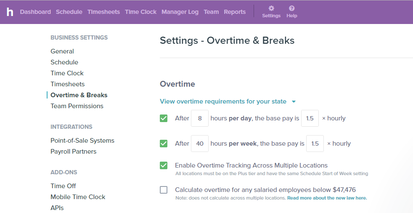The width and height of the screenshot is (413, 213).
Task: Toggle Overtime Tracking Across Multiple Locations checkbox
Action: click(x=164, y=165)
